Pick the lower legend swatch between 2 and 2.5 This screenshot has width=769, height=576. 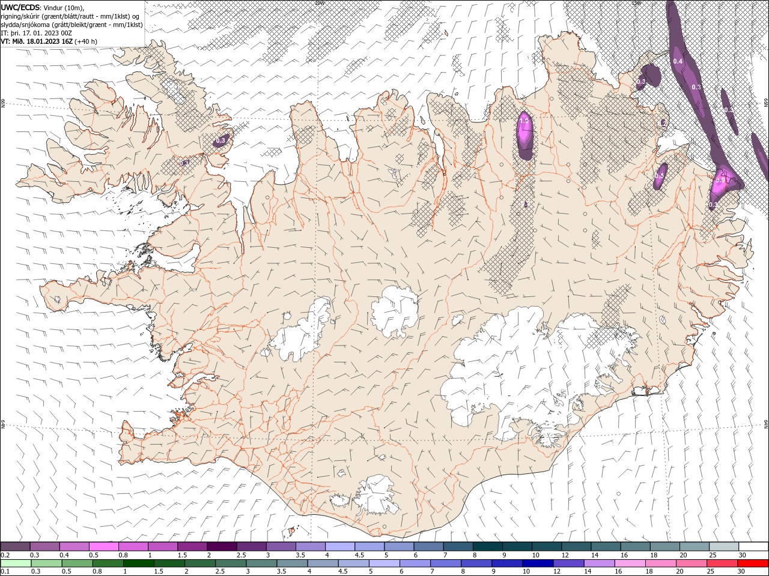click(x=200, y=563)
